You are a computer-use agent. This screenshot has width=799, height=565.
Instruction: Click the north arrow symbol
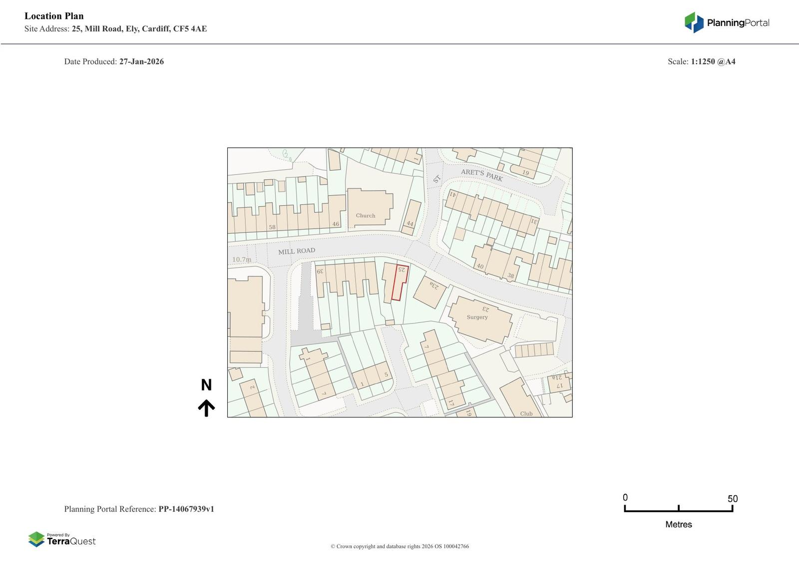[x=206, y=408]
